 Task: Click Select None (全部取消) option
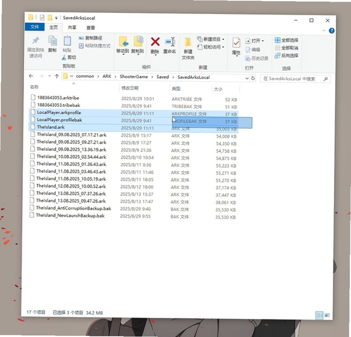[x=286, y=48]
